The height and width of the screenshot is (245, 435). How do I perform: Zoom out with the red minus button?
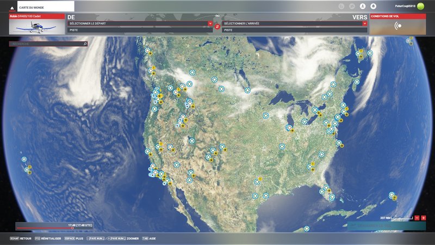(x=417, y=218)
